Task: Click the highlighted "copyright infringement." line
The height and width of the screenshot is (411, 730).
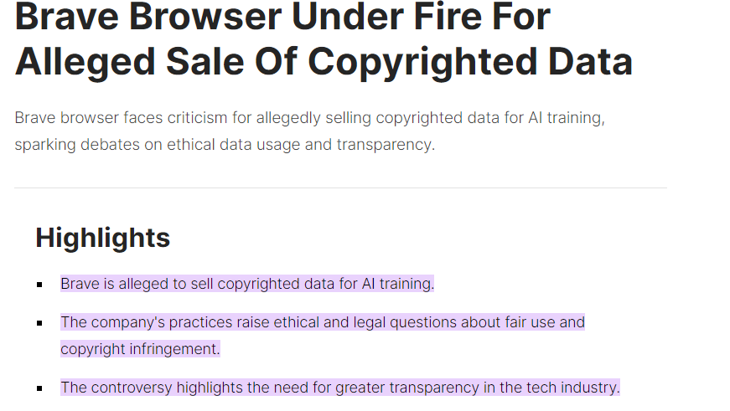Action: coord(140,349)
